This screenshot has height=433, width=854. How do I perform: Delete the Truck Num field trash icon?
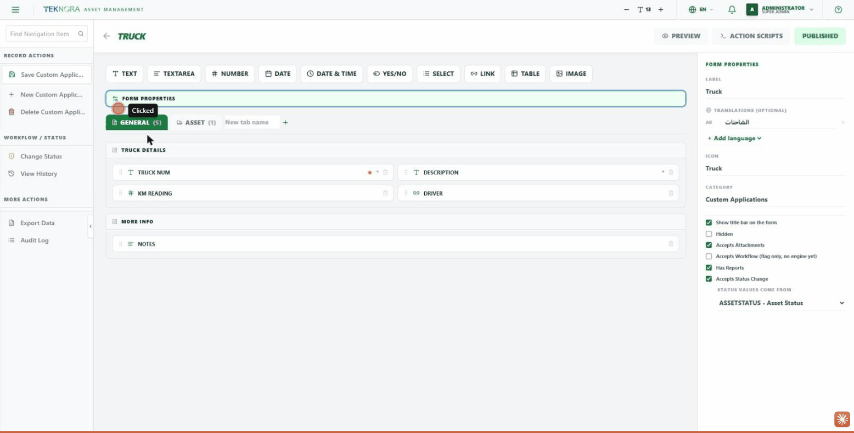click(x=385, y=172)
